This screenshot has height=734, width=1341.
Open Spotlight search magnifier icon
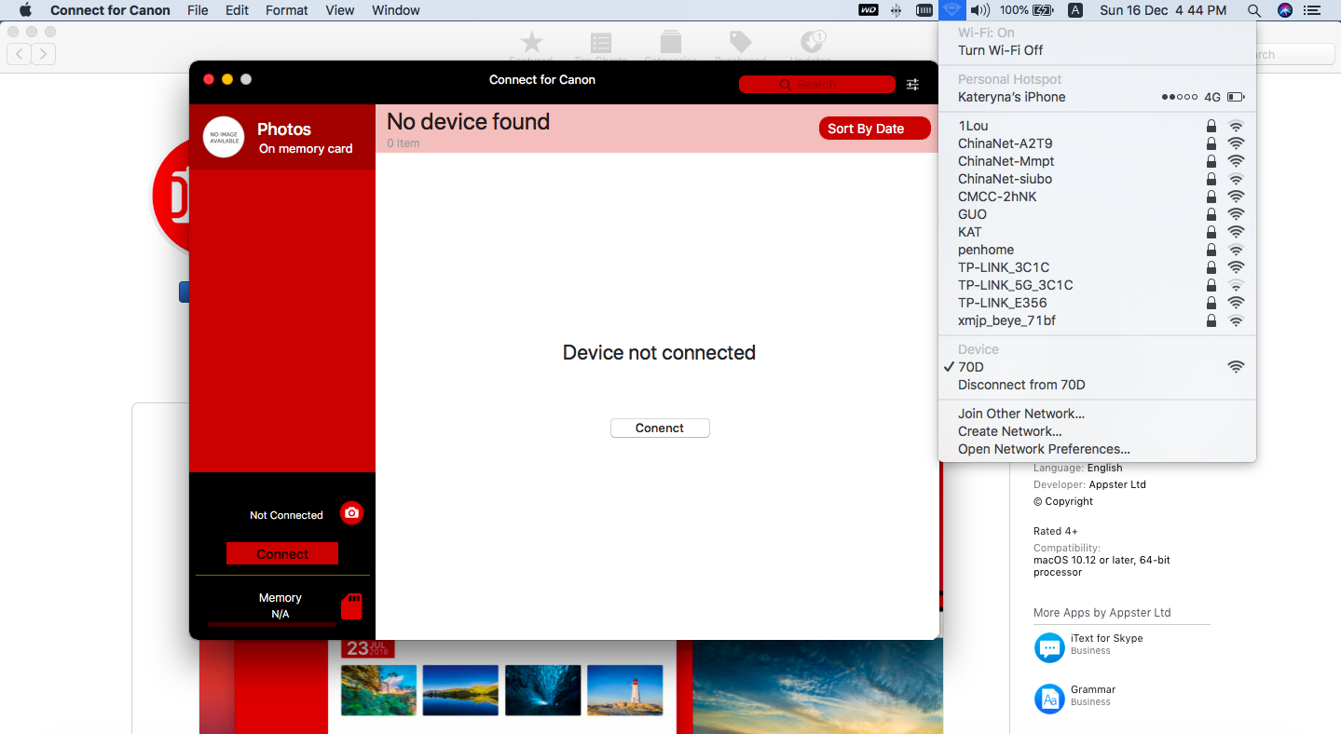tap(1254, 10)
